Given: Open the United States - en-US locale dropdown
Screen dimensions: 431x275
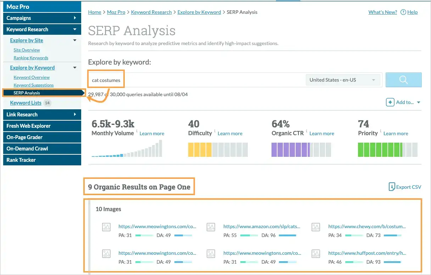Looking at the screenshot, I should [x=342, y=79].
